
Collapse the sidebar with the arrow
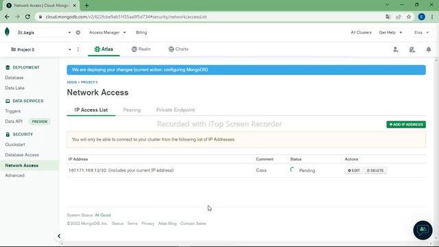coord(59,236)
